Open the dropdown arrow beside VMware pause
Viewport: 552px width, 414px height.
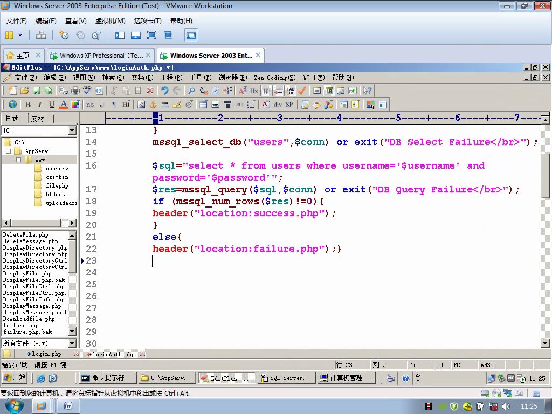20,35
